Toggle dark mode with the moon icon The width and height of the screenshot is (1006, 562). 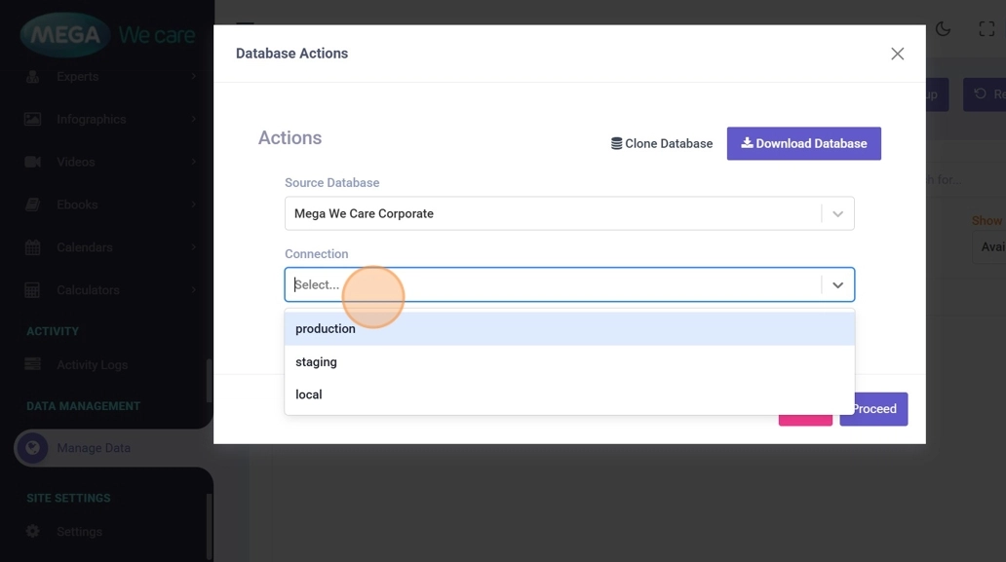943,29
